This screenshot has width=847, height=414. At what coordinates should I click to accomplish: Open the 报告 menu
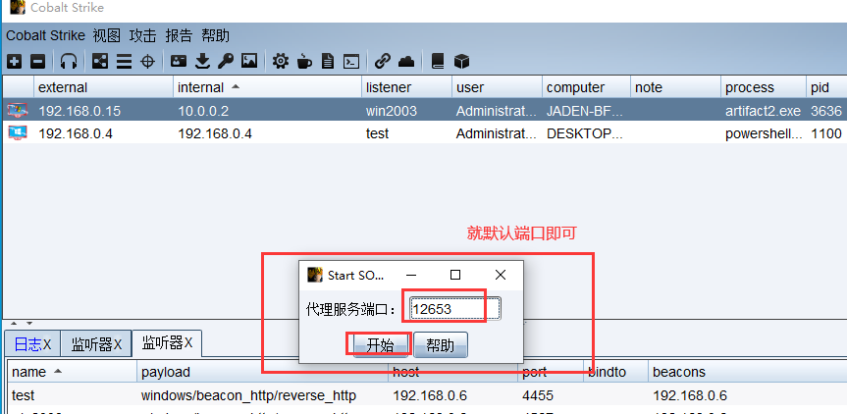[x=179, y=34]
